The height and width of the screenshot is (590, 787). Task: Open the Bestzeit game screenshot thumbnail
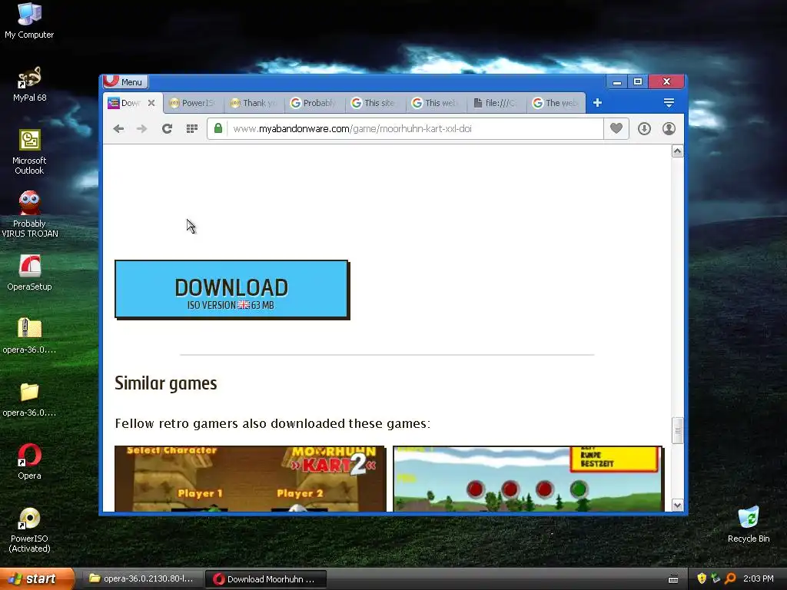pyautogui.click(x=528, y=479)
